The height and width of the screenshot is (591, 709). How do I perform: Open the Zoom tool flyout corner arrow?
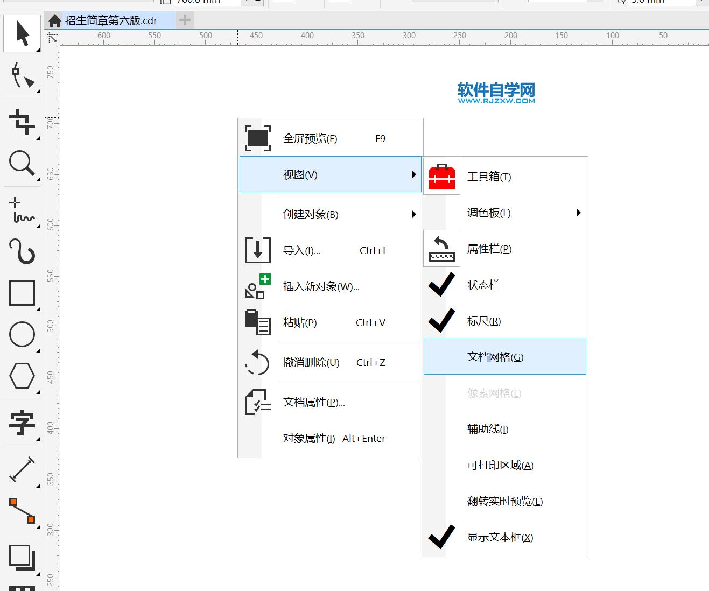click(38, 180)
